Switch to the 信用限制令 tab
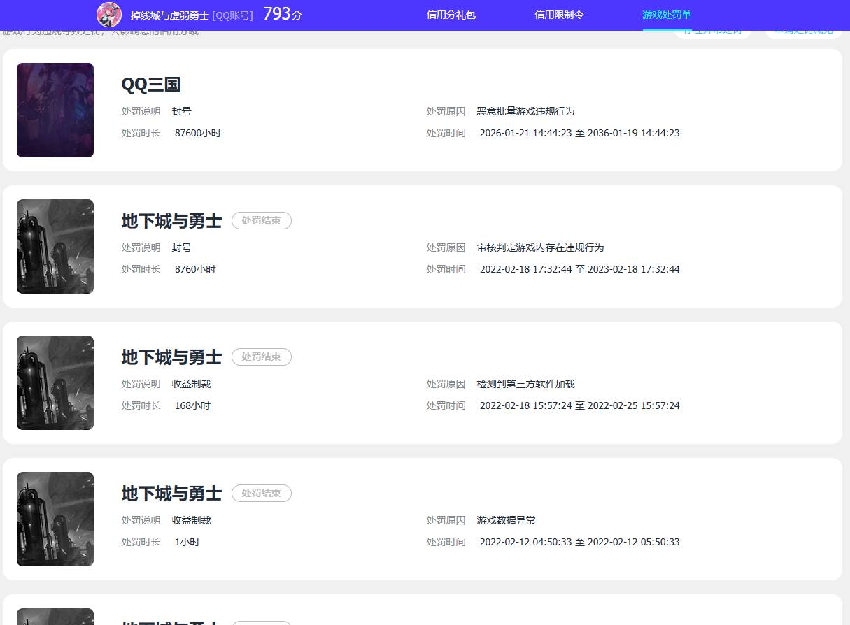This screenshot has width=850, height=625. click(x=559, y=15)
